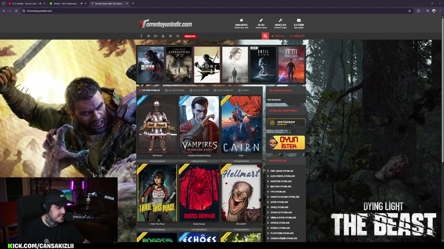444x249 pixels.
Task: Click the Oyun İstek banner
Action: (x=286, y=142)
